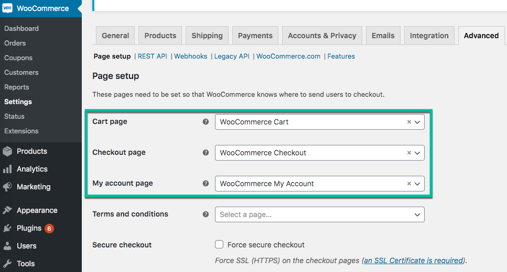Open Settings in the sidebar

(18, 101)
